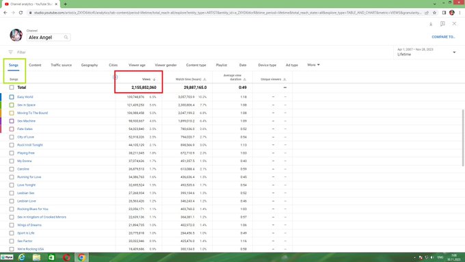Click the Start button
The width and height of the screenshot is (465, 262).
pyautogui.click(x=7, y=257)
